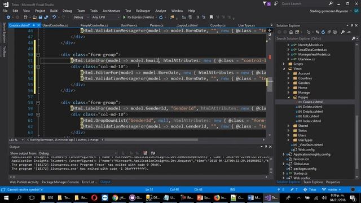The width and height of the screenshot is (361, 203).
Task: Click the Undo arrow icon
Action: pyautogui.click(x=54, y=17)
